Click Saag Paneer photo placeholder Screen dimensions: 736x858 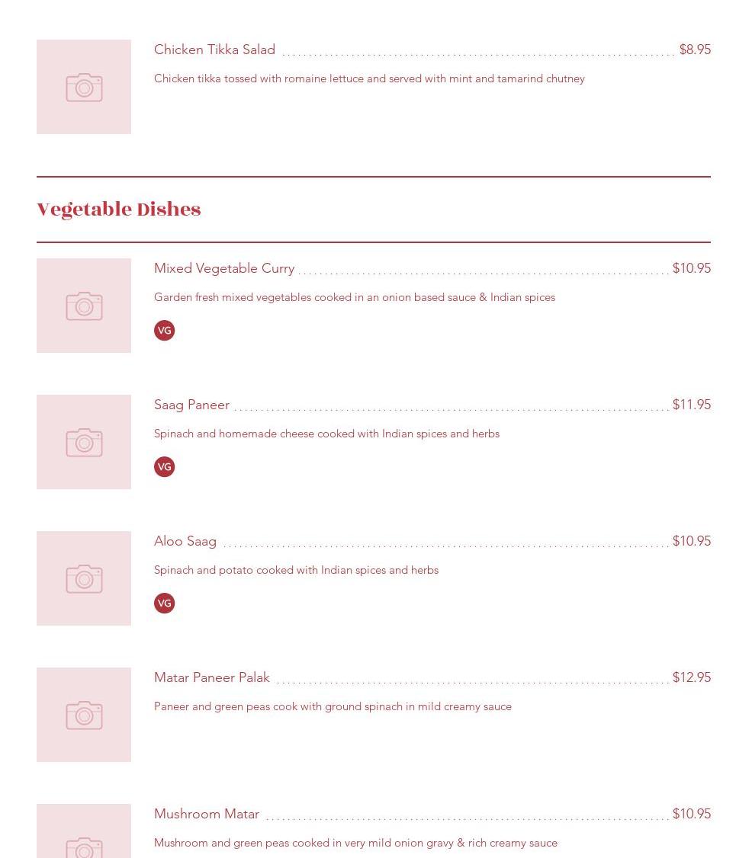tap(84, 442)
